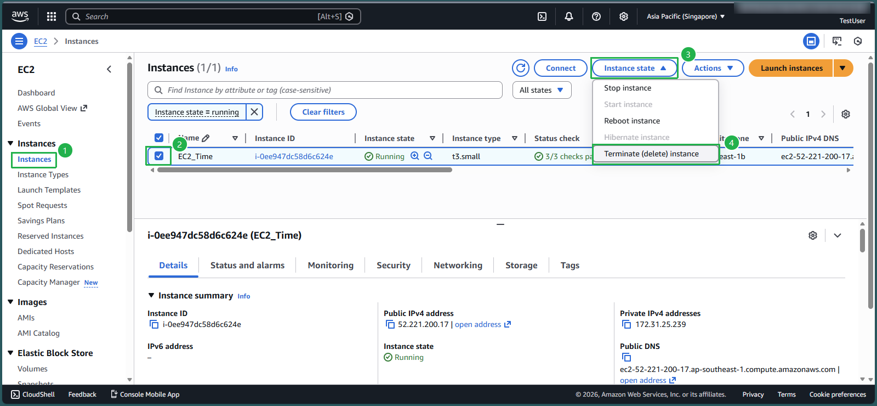This screenshot has height=406, width=877.
Task: Remove the running state filter
Action: [x=254, y=112]
